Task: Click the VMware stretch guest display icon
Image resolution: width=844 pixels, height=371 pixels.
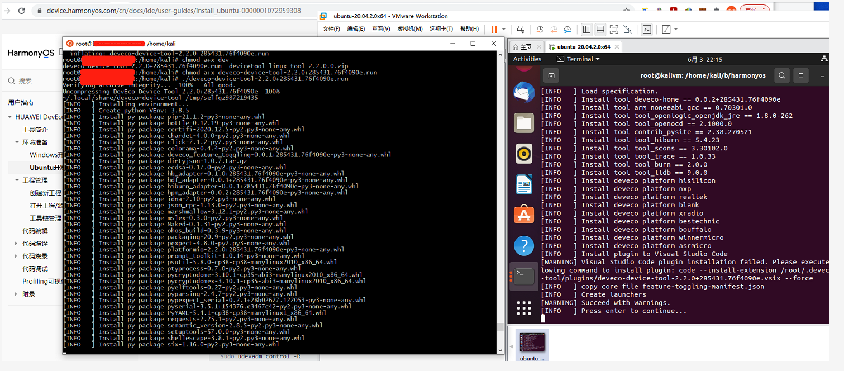Action: pos(666,29)
